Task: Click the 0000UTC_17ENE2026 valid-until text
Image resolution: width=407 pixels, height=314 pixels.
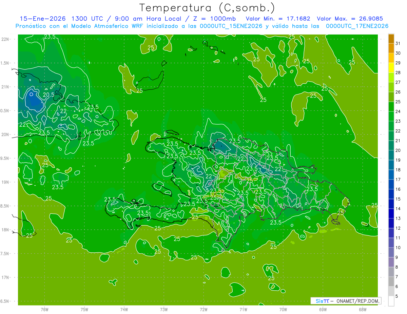Action: click(x=357, y=26)
